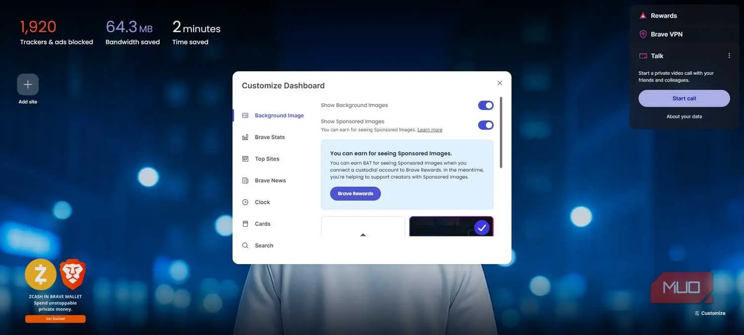
Task: Click the Trackers & ads blocked stat
Action: (x=57, y=33)
